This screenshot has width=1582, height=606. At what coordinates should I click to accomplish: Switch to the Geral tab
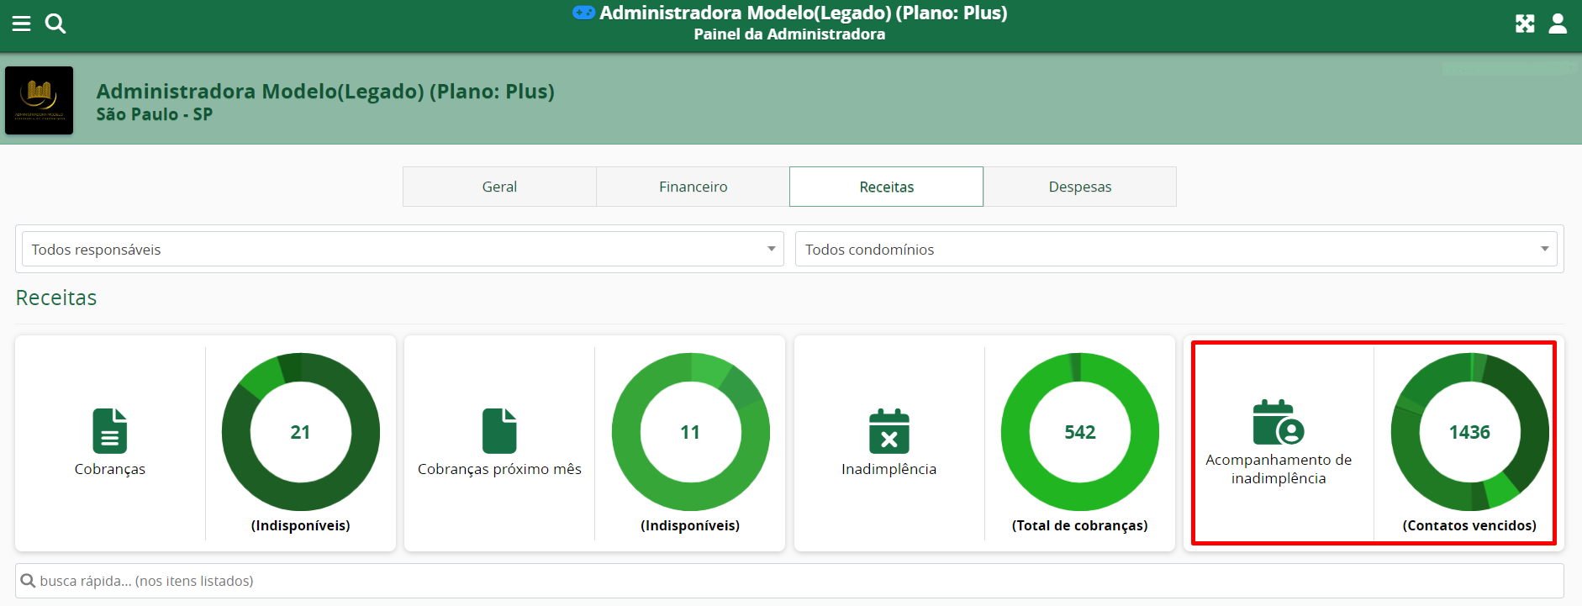point(499,187)
